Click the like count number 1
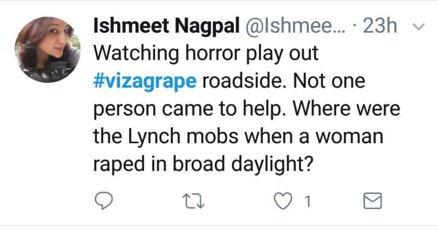The height and width of the screenshot is (233, 437). click(x=308, y=202)
